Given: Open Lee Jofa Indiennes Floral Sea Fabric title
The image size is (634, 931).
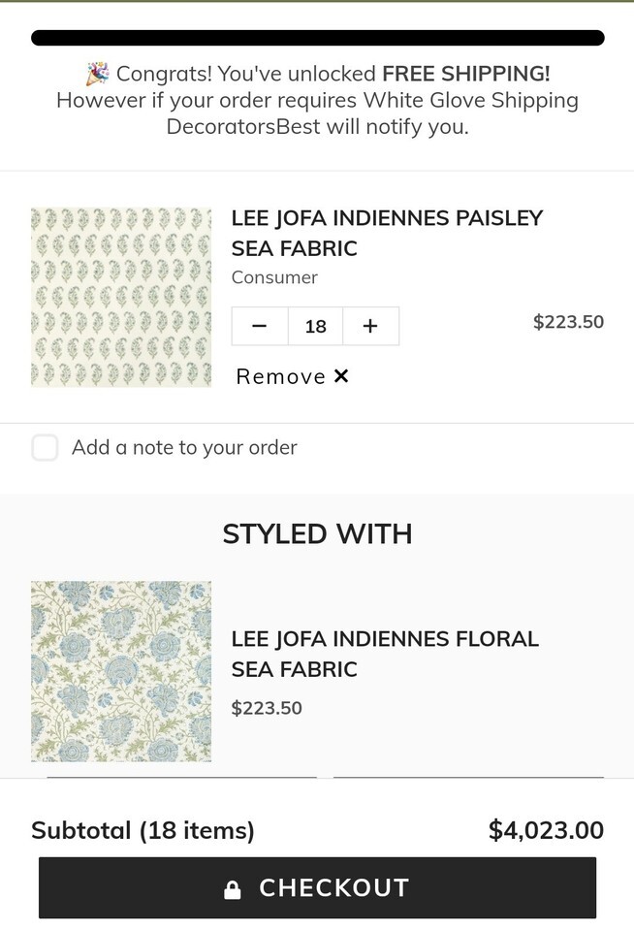Looking at the screenshot, I should tap(384, 654).
